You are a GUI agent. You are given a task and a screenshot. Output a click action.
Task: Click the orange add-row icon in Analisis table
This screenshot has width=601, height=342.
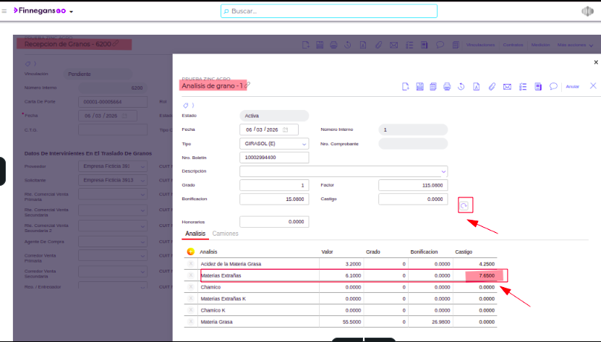tap(190, 252)
